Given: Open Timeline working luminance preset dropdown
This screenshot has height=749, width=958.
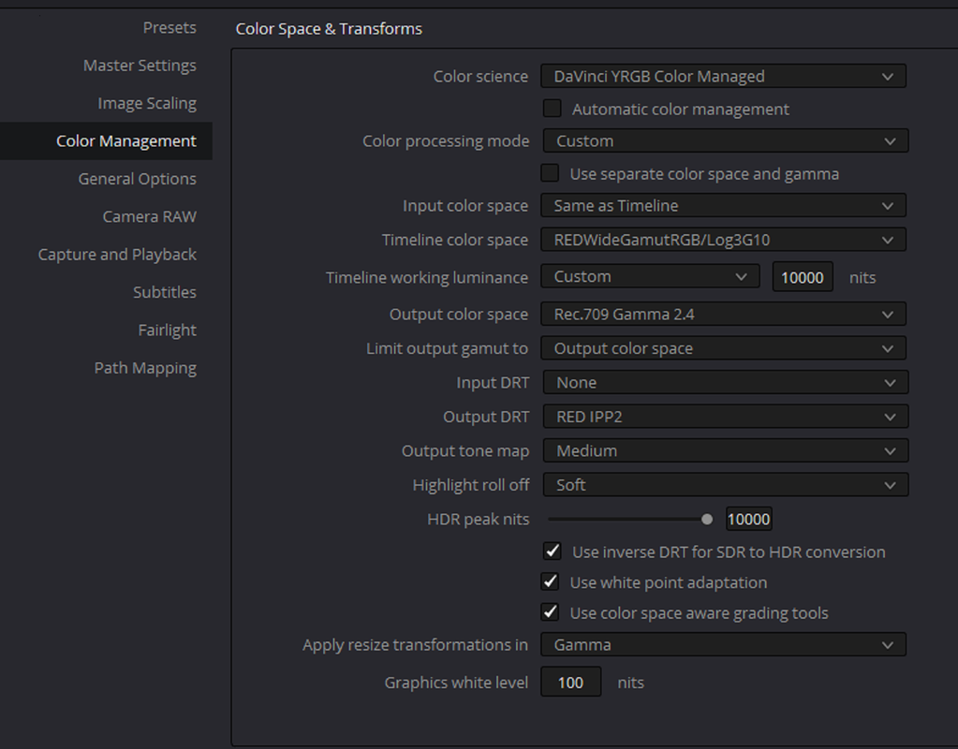Looking at the screenshot, I should click(x=650, y=277).
